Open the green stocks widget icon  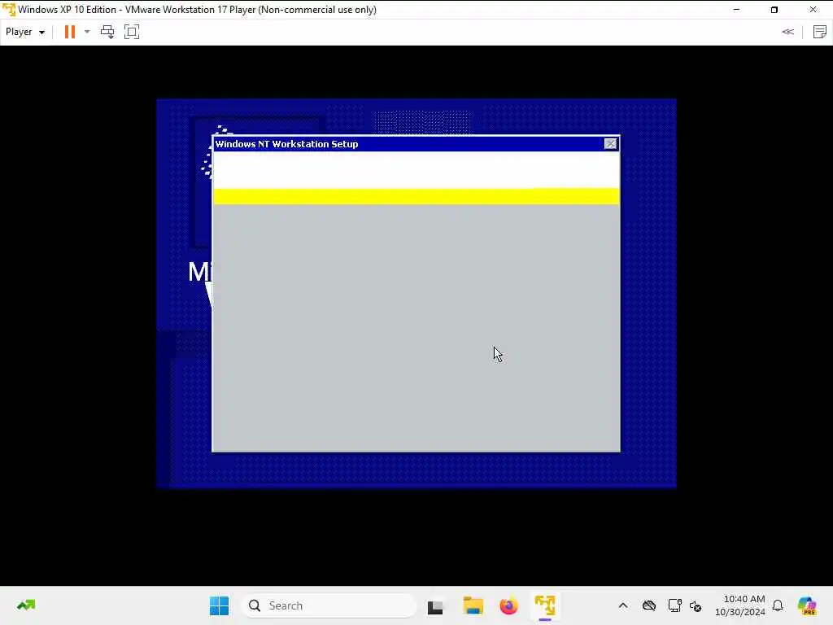pyautogui.click(x=25, y=605)
